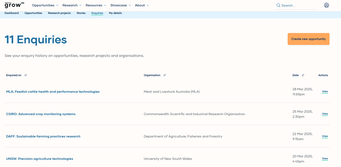The width and height of the screenshot is (341, 167).
Task: Open MLA Feedlot cattle health enquiry link
Action: [53, 92]
